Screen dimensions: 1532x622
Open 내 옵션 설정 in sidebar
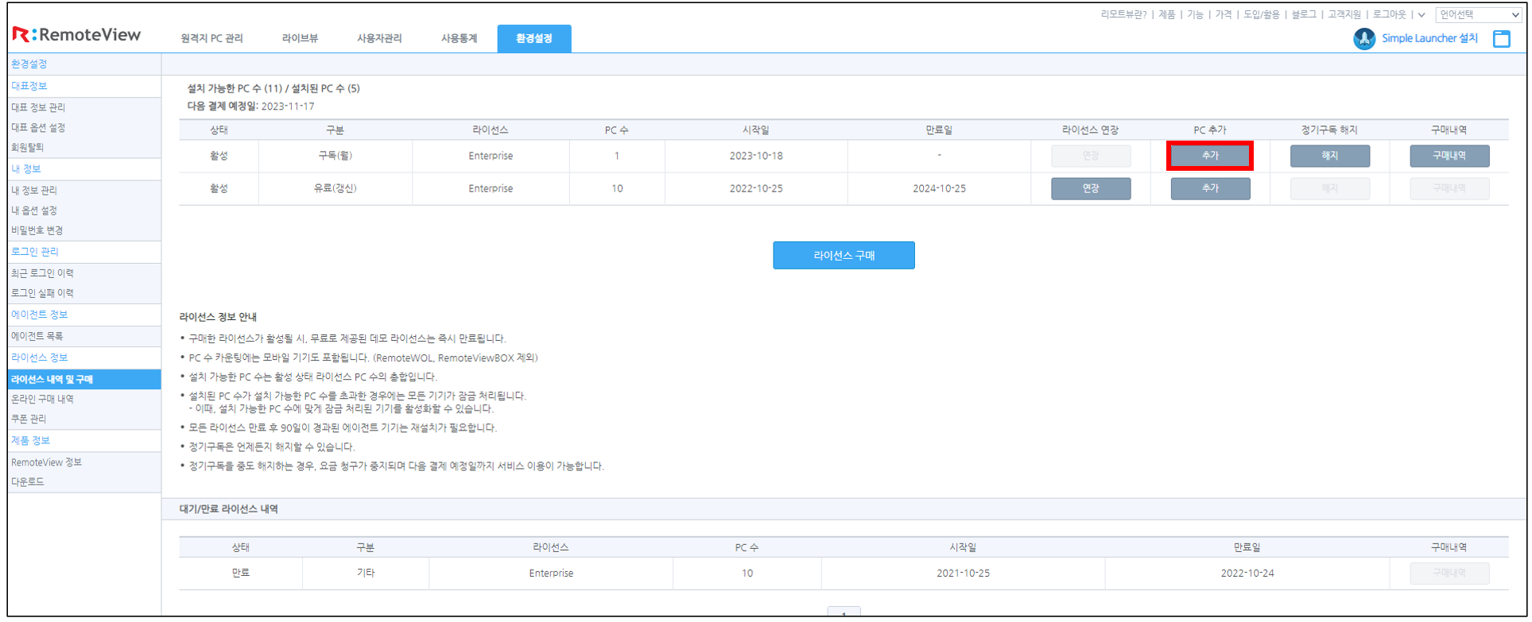[34, 211]
